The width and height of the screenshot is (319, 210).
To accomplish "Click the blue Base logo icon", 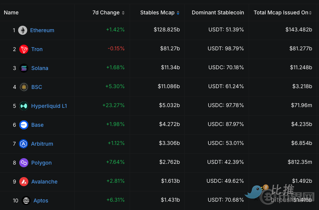I will pos(24,125).
